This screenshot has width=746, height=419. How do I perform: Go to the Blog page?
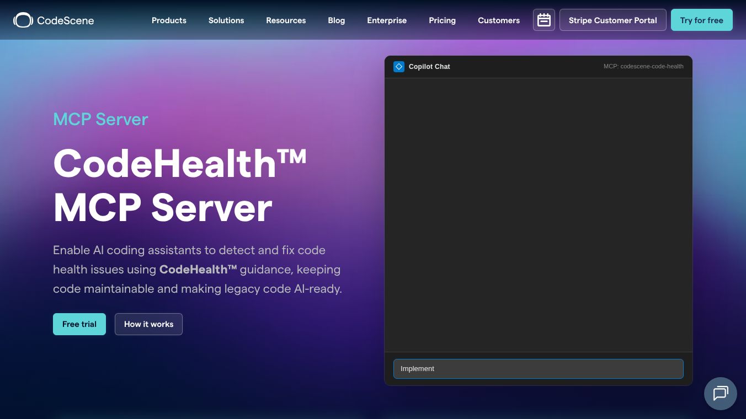click(x=337, y=20)
